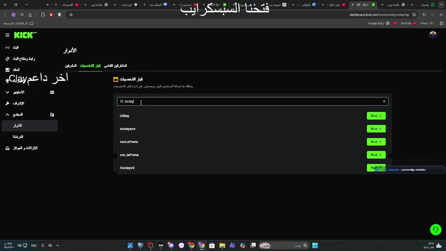Click the browser address bar URL
This screenshot has height=251, width=446.
(379, 15)
